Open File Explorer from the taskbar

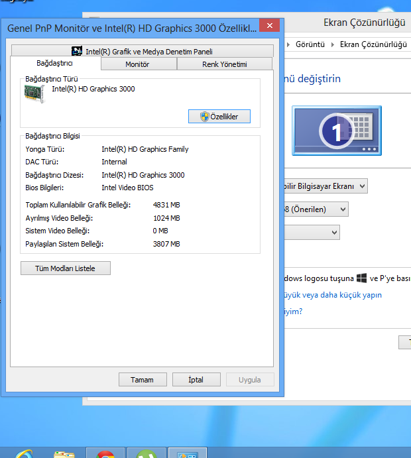point(64,453)
